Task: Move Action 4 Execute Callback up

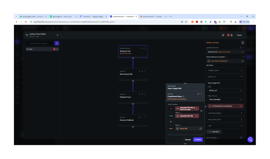Action: click(139, 117)
